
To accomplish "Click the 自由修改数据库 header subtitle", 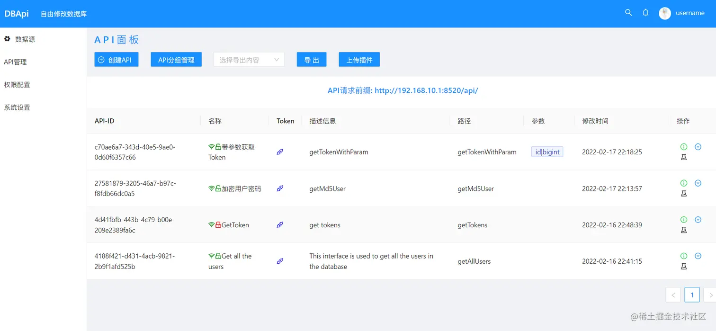I will (63, 14).
